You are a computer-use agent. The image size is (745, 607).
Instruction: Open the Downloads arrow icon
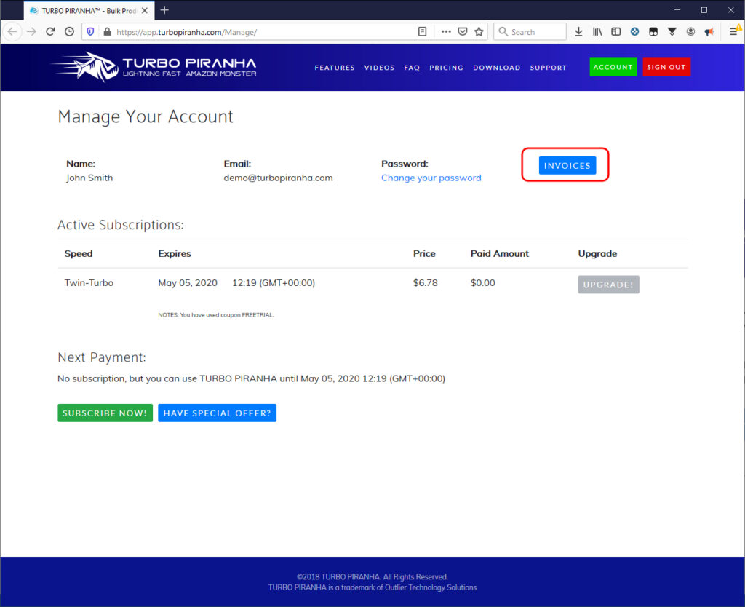click(578, 32)
